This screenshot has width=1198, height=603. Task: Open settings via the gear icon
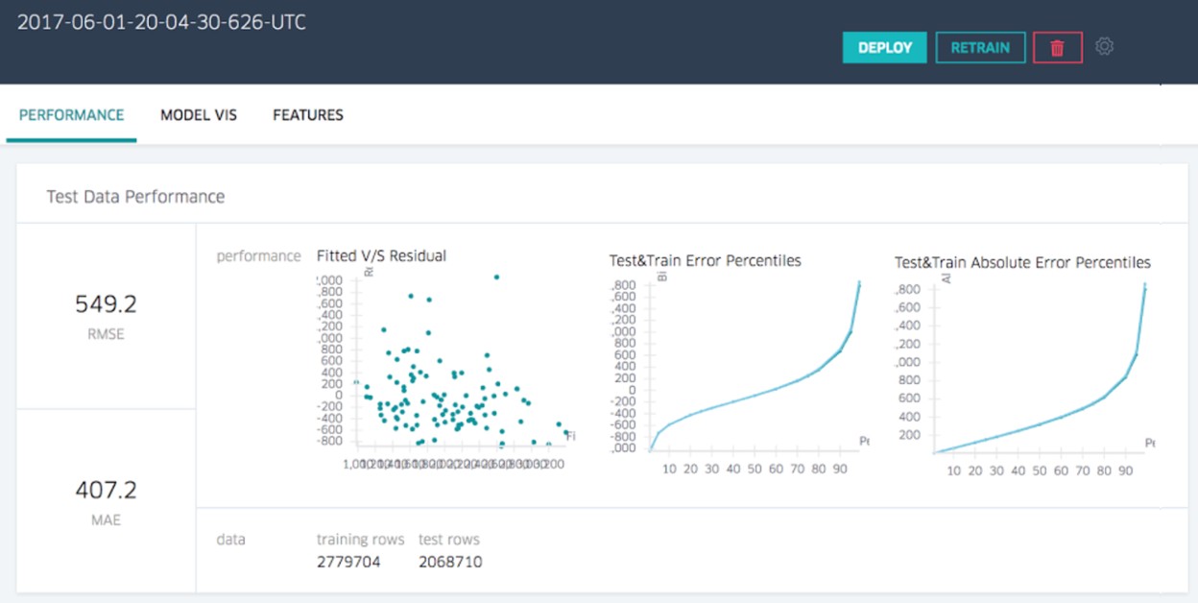1104,46
